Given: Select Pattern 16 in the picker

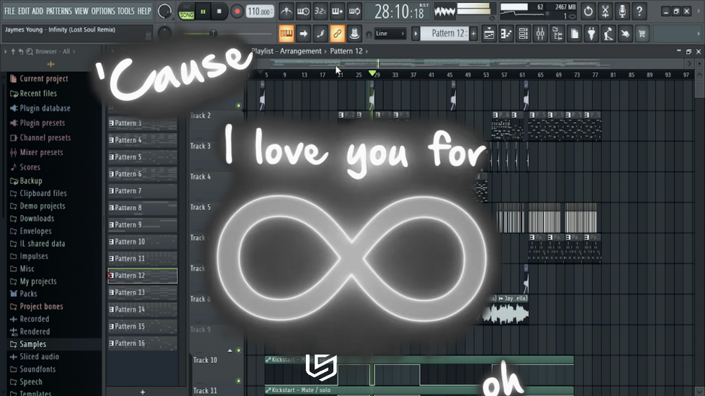Looking at the screenshot, I should tap(142, 343).
